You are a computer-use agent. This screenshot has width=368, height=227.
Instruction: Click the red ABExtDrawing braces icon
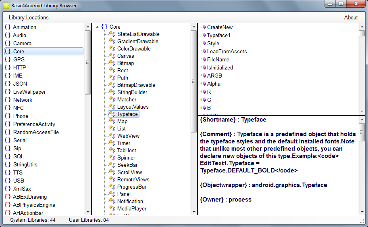click(8, 197)
